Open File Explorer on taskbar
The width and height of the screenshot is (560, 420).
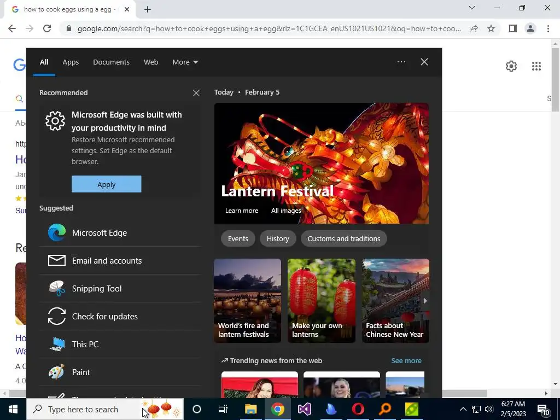point(250,409)
